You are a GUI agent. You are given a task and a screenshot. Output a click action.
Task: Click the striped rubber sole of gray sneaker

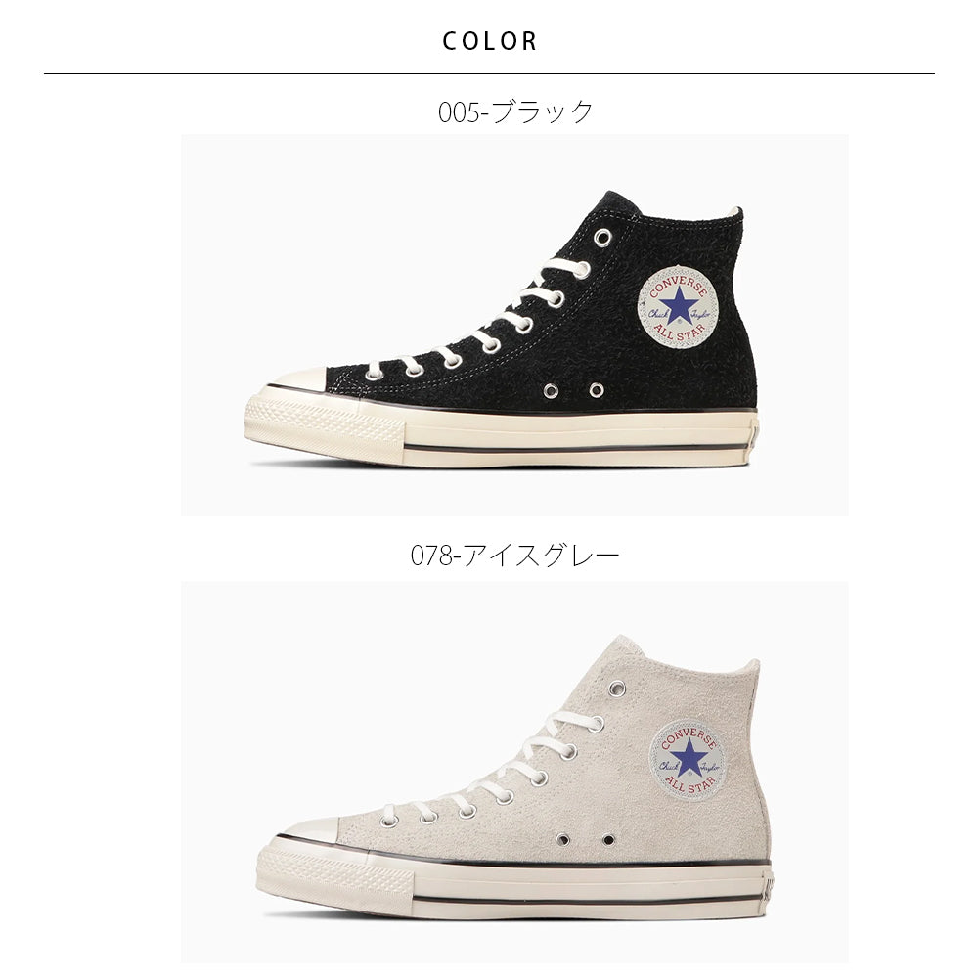pos(514,881)
